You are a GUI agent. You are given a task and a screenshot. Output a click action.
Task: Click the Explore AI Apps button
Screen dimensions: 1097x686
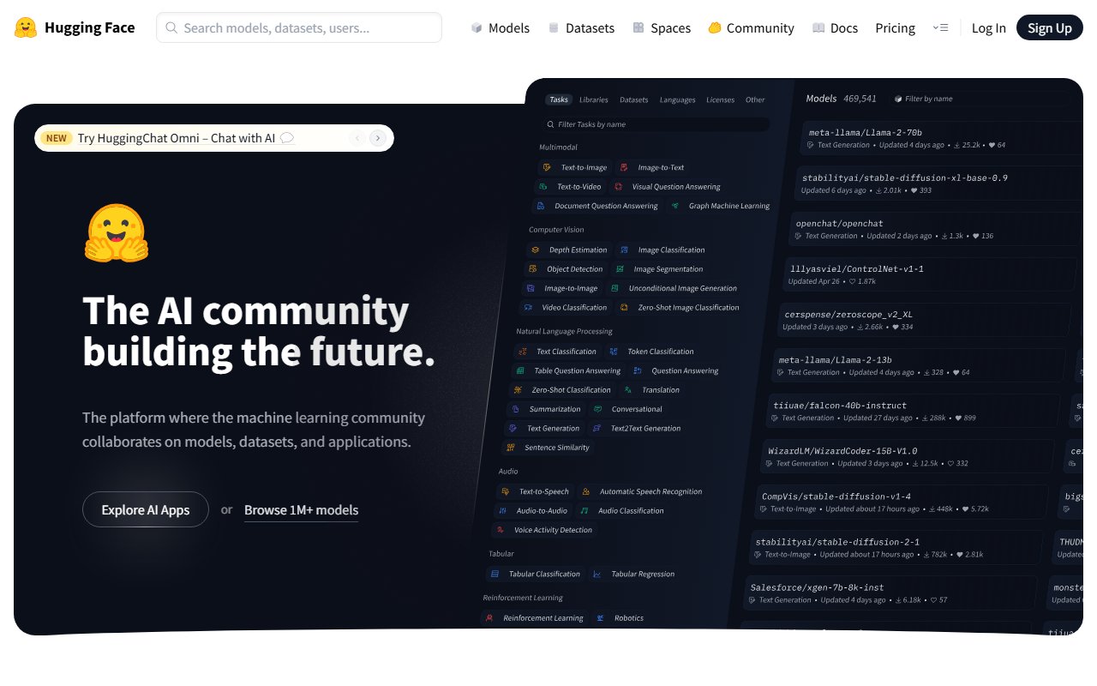(146, 509)
